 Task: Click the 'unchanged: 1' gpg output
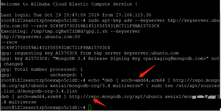[66, 75]
